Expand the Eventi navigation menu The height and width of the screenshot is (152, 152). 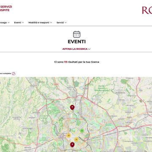pyautogui.click(x=19, y=22)
